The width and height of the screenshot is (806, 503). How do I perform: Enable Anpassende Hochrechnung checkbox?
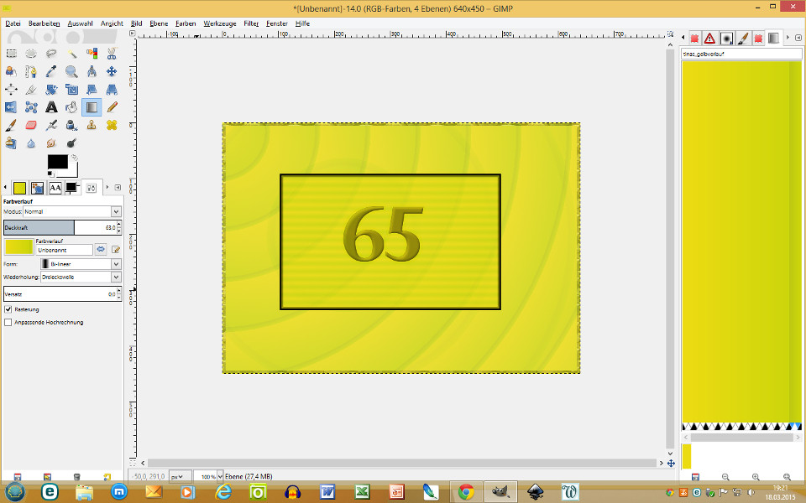(x=8, y=322)
